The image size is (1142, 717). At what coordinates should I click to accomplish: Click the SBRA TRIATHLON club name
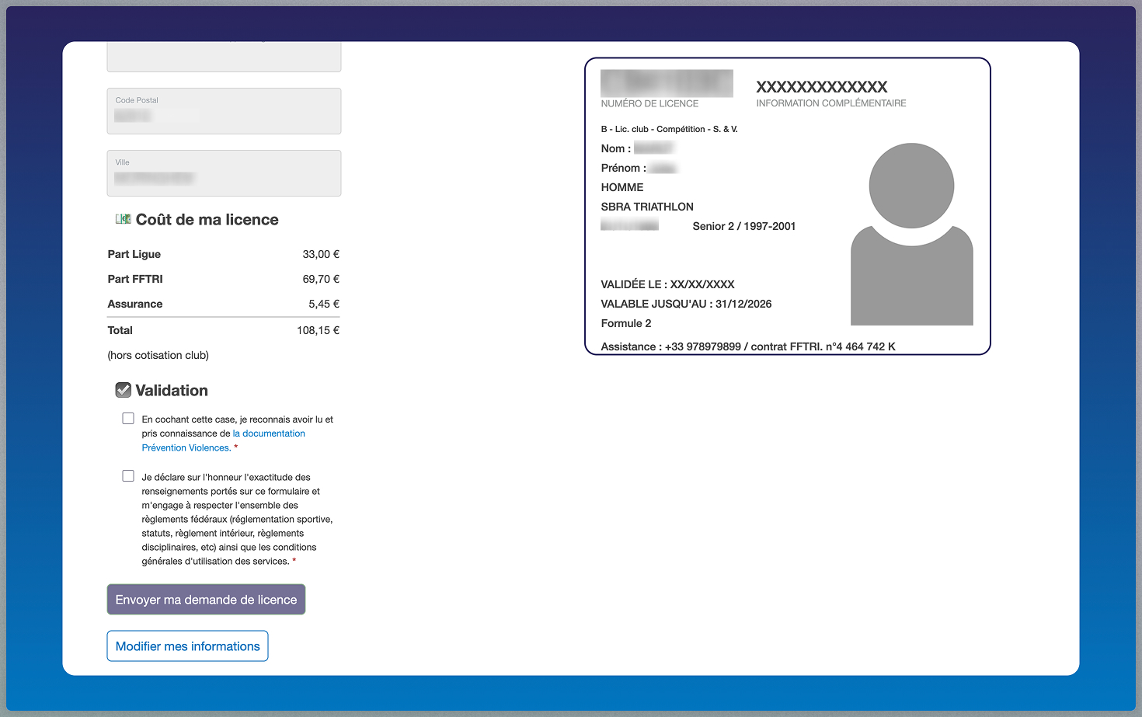pos(647,207)
